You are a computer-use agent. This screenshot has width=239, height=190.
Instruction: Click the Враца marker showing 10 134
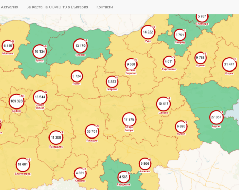[39, 51]
